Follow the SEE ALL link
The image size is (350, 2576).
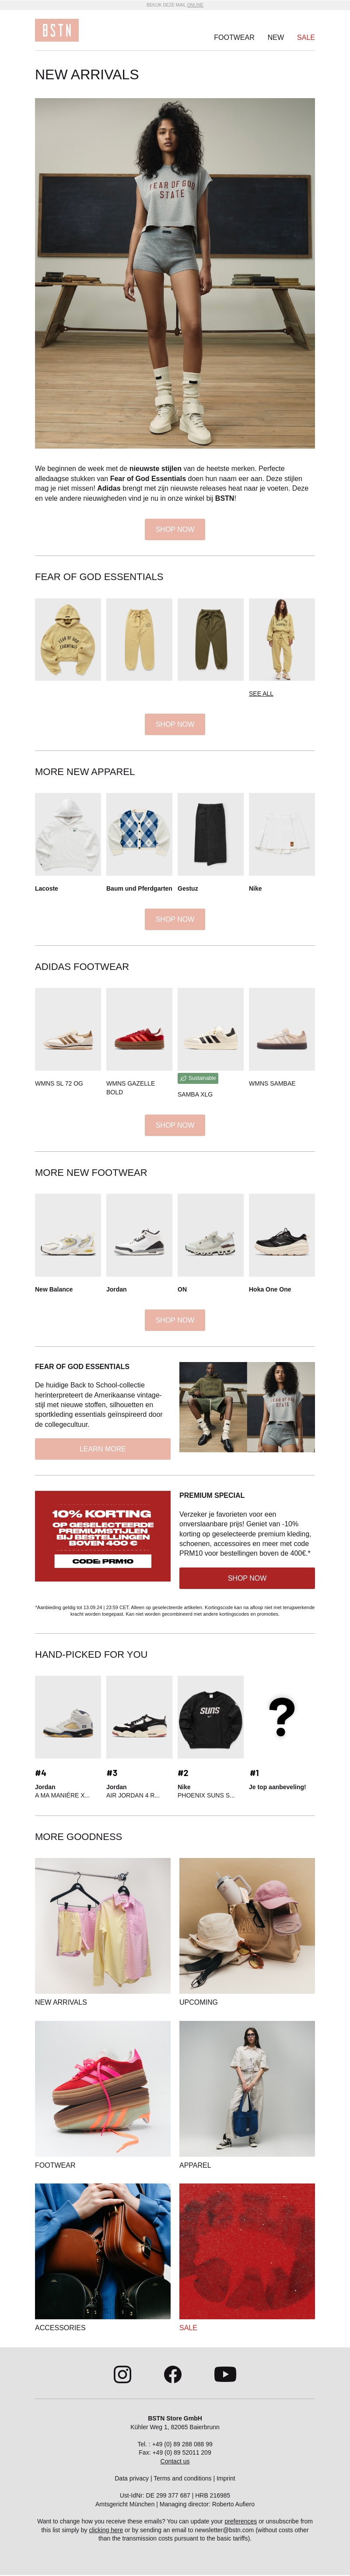[261, 693]
